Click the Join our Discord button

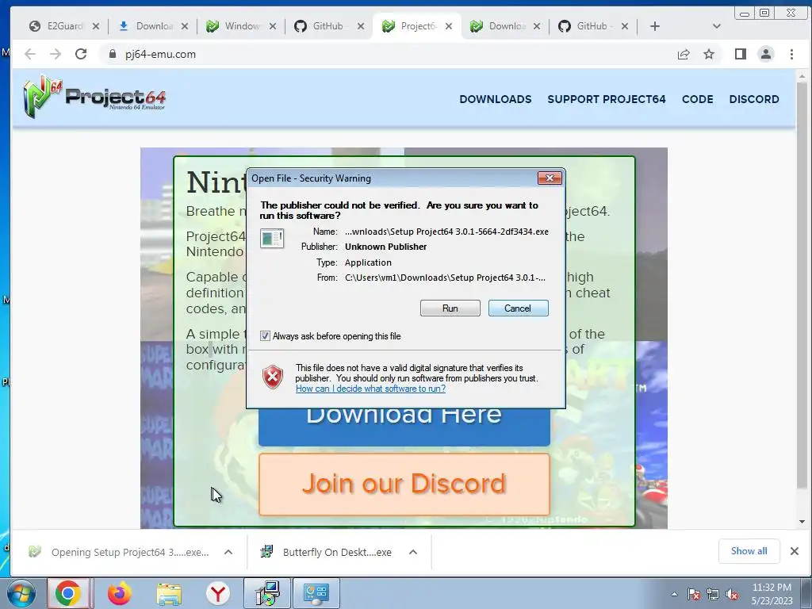coord(404,485)
